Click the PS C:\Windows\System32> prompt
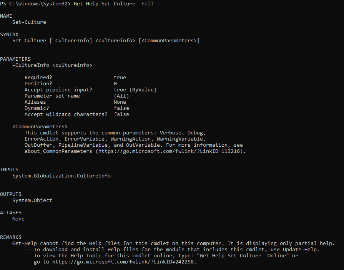Viewport: 344px width, 270px height. click(35, 4)
